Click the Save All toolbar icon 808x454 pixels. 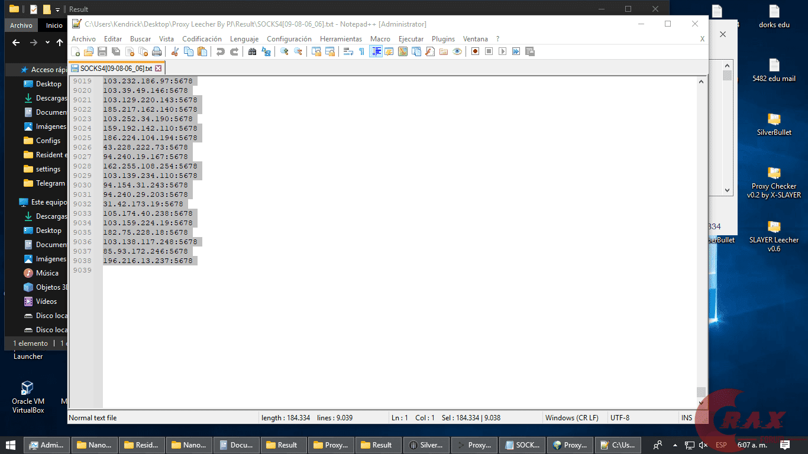(x=116, y=51)
